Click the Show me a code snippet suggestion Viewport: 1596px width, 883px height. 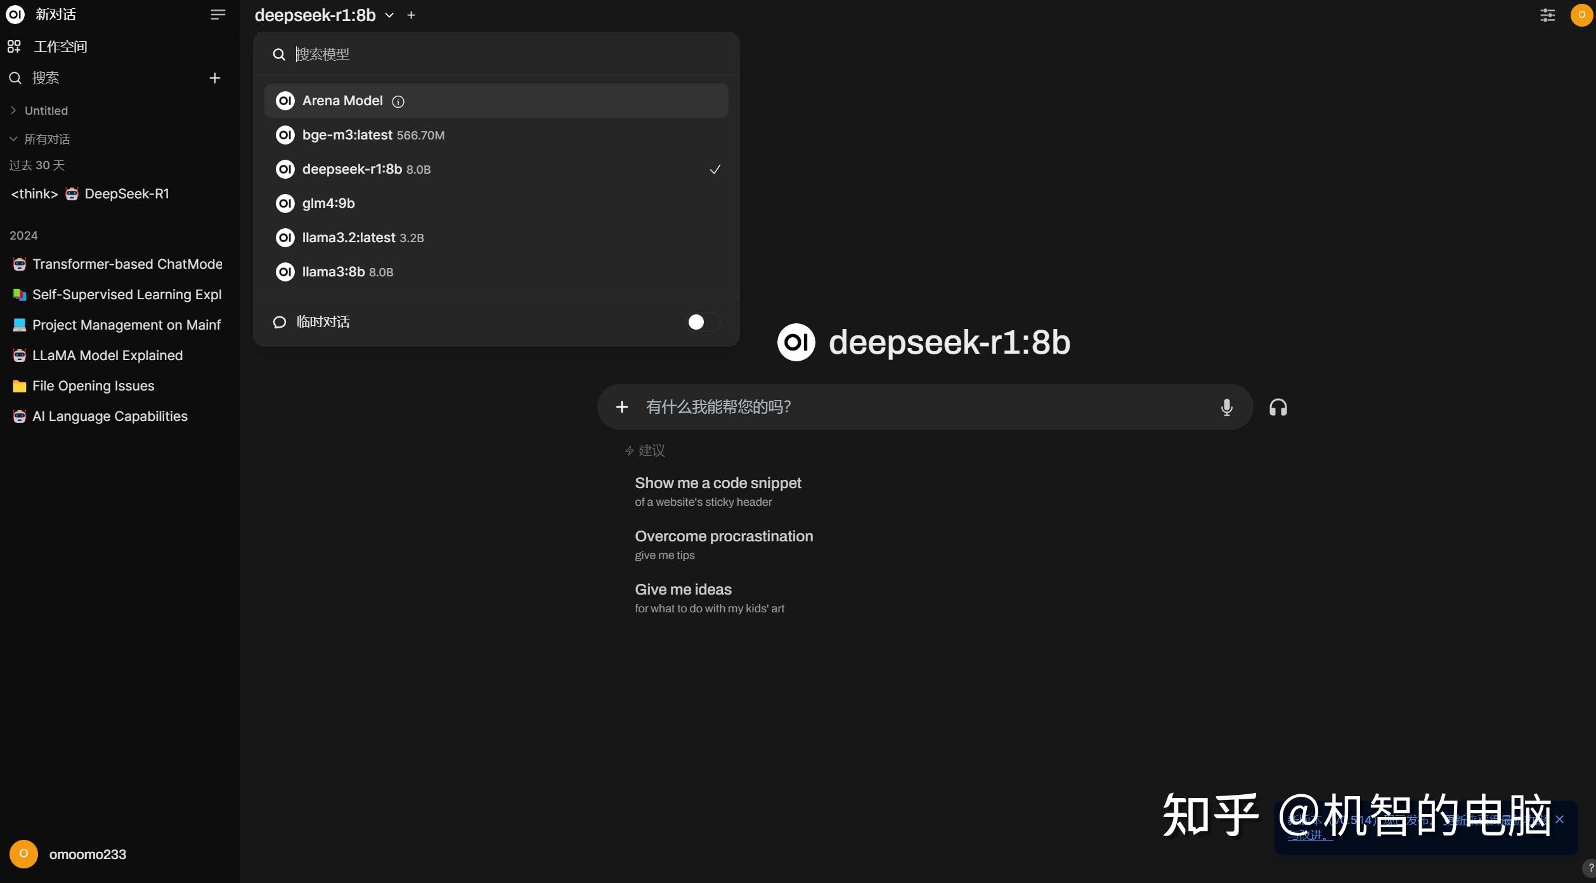718,483
